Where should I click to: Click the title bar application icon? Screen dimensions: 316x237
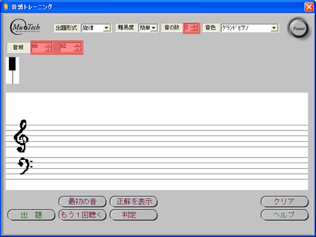click(6, 7)
